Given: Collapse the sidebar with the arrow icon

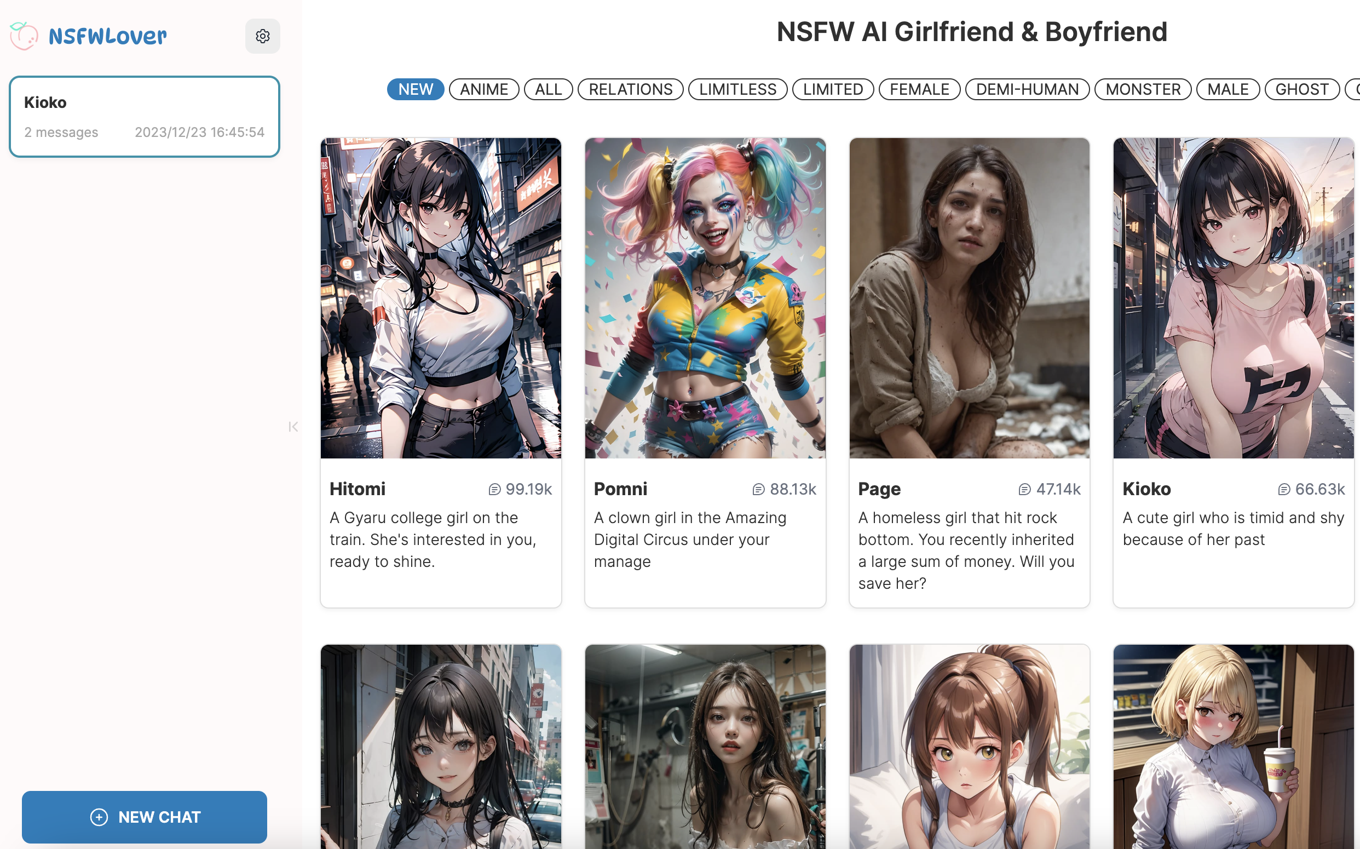Looking at the screenshot, I should point(293,427).
